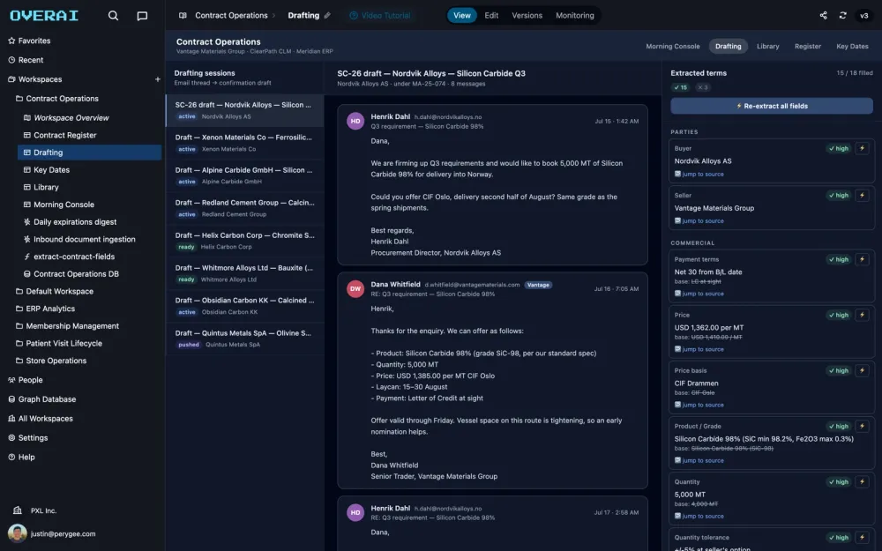882x551 pixels.
Task: Switch to Morning Console tab
Action: [673, 46]
